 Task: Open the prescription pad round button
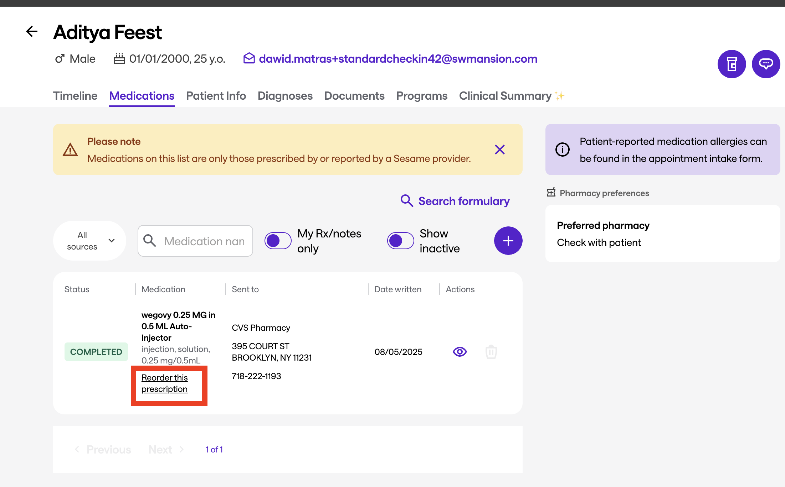(x=732, y=64)
